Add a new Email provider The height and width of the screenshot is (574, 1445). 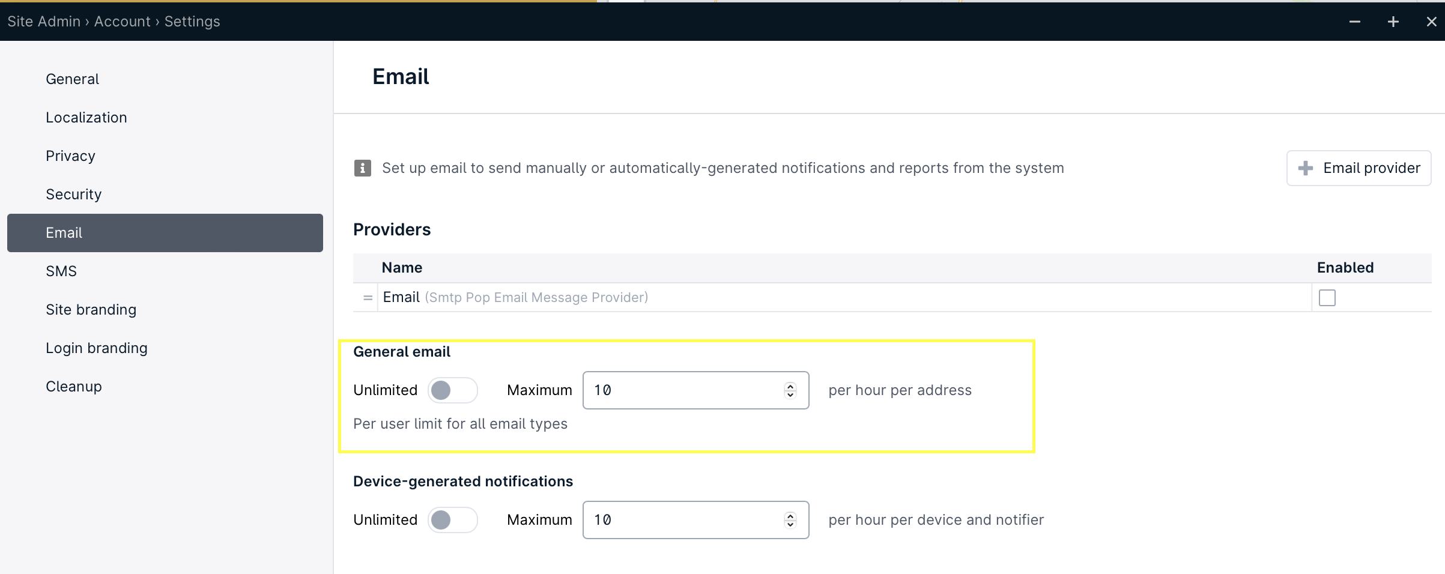click(x=1359, y=168)
